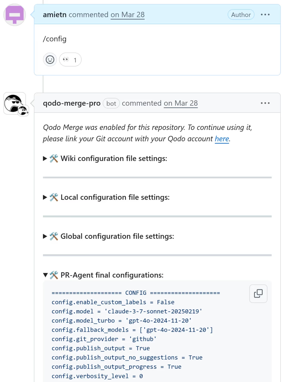Copy the PR-Agent config code block
Image resolution: width=288 pixels, height=382 pixels.
258,293
